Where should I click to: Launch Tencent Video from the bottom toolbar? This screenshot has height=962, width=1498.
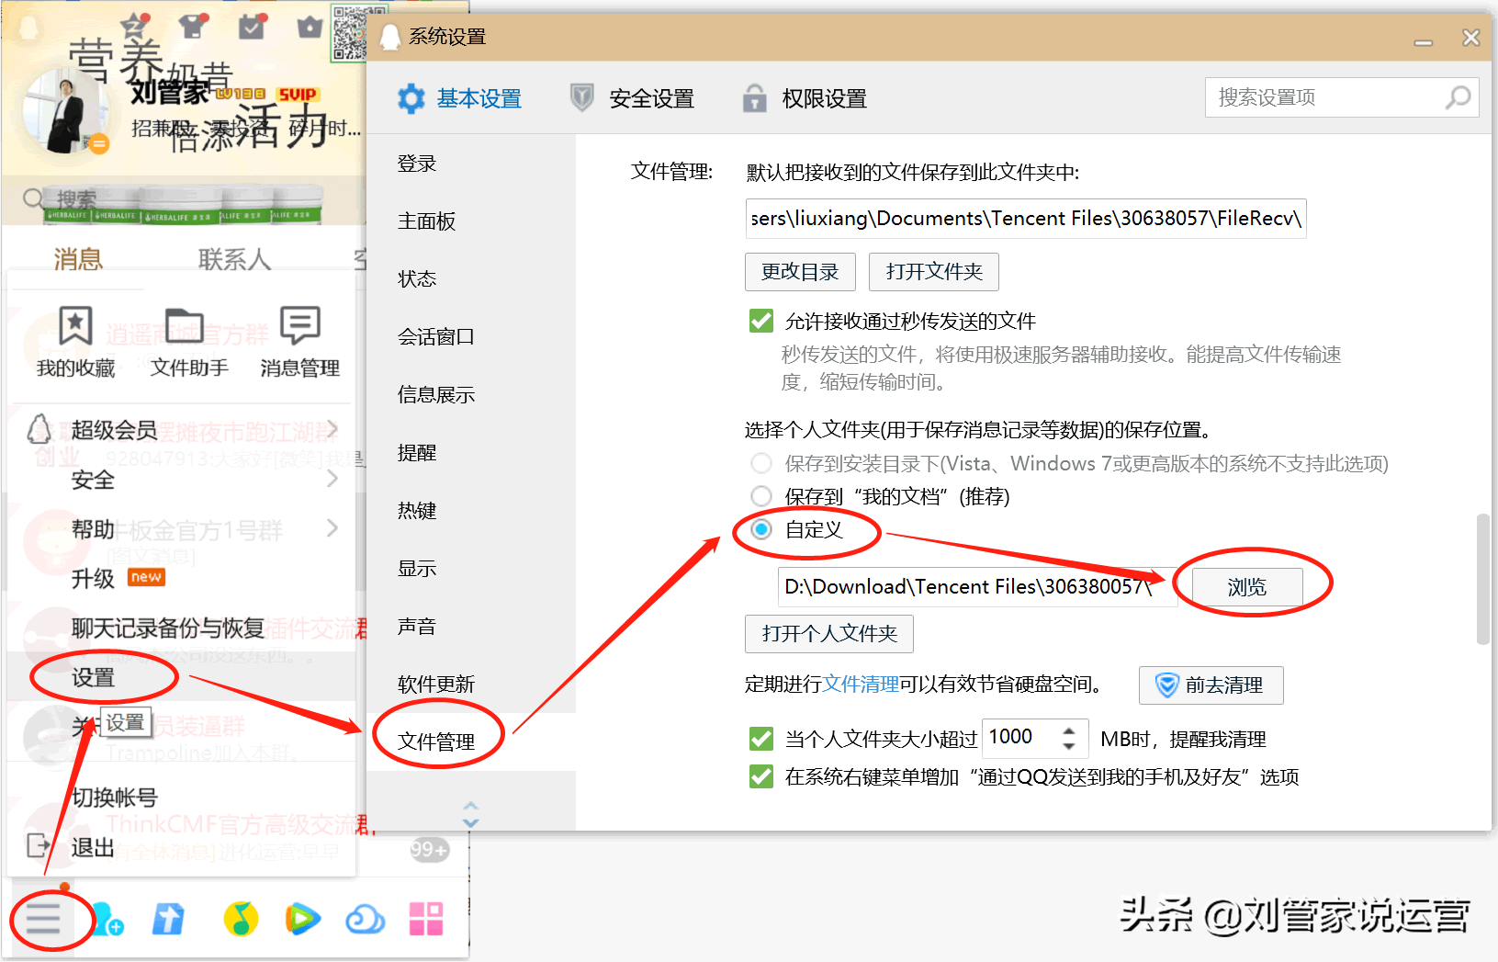[x=302, y=919]
